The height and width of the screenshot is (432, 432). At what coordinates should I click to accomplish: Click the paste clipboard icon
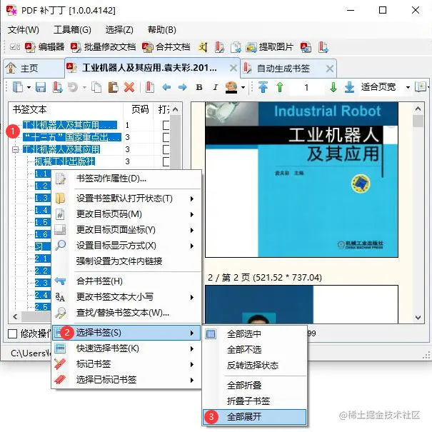point(114,87)
